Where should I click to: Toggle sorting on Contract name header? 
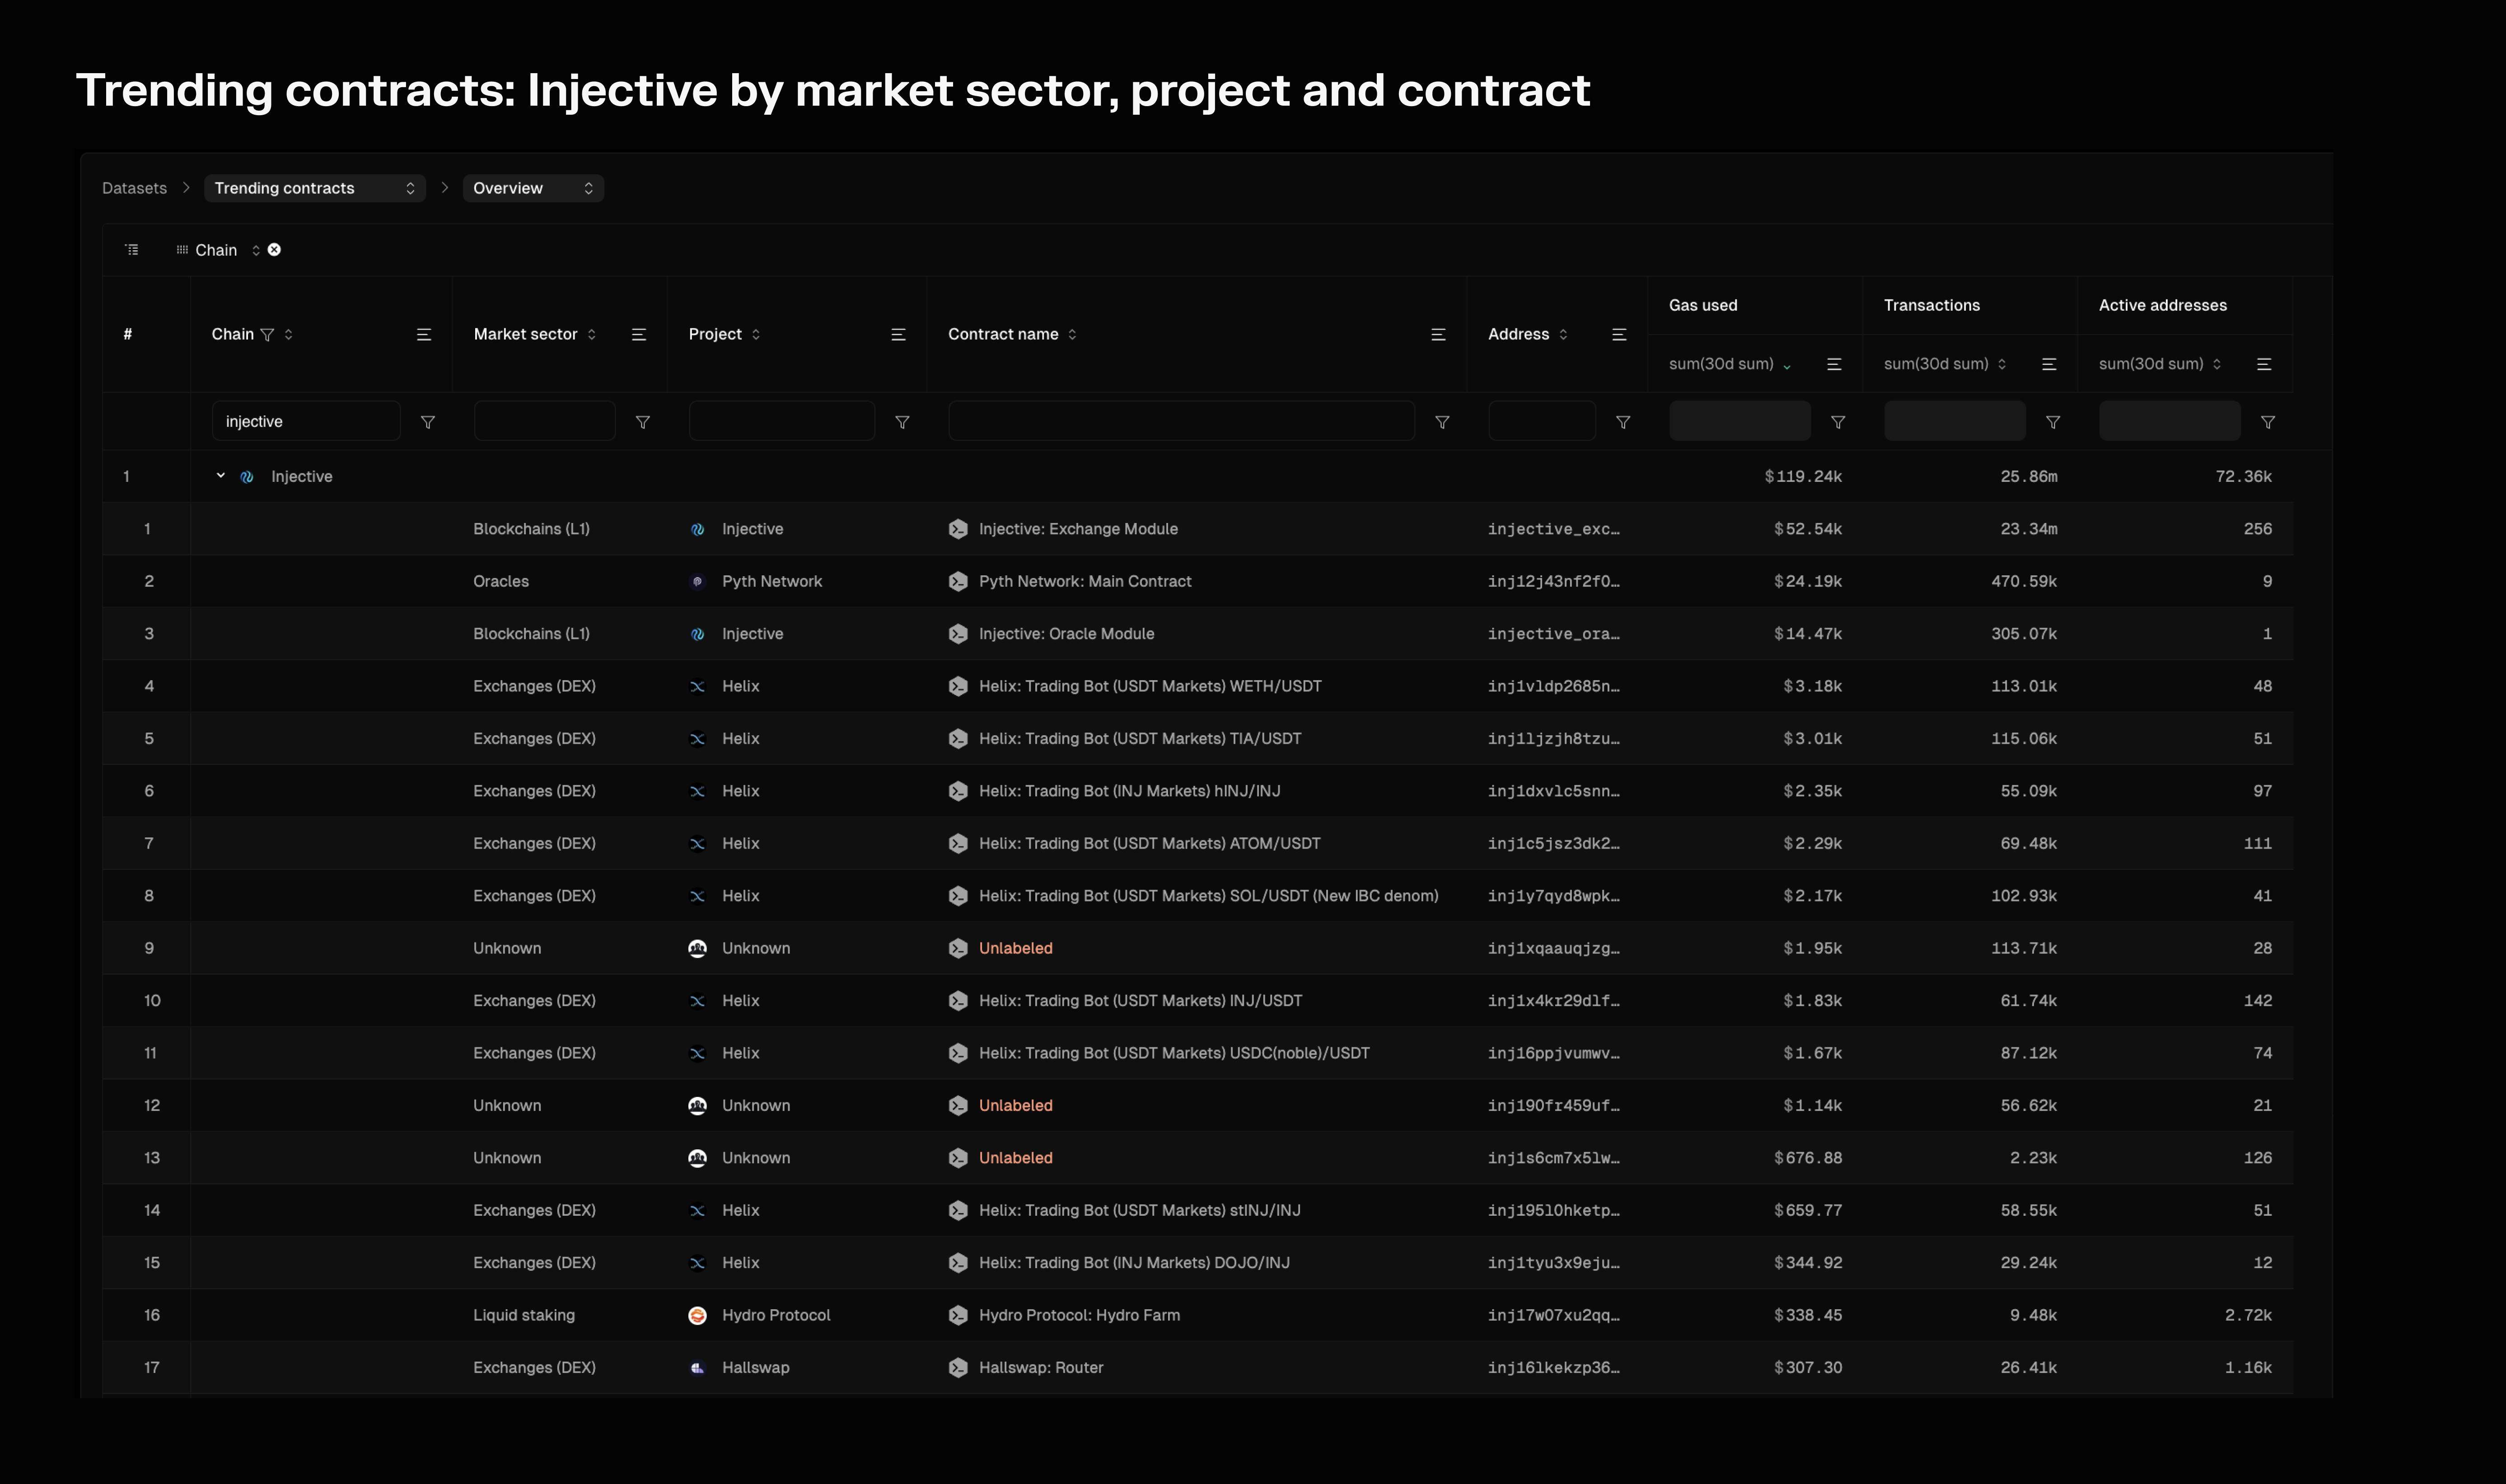click(x=1011, y=334)
